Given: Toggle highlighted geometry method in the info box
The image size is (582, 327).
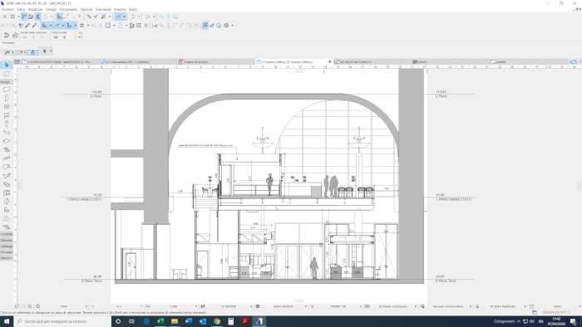Looking at the screenshot, I should point(32,51).
